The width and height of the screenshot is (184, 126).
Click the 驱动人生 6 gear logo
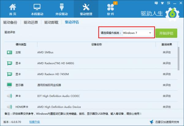tap(172, 14)
